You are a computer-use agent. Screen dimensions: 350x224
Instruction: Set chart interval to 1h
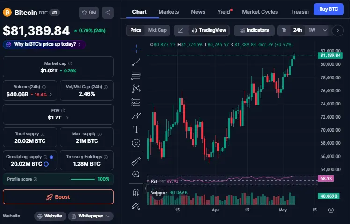click(284, 30)
